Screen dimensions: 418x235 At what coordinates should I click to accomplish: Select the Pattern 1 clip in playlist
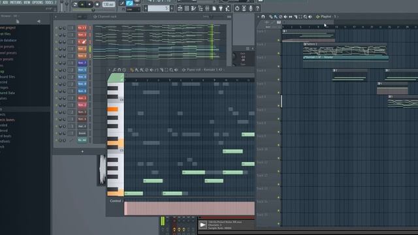coord(345,48)
